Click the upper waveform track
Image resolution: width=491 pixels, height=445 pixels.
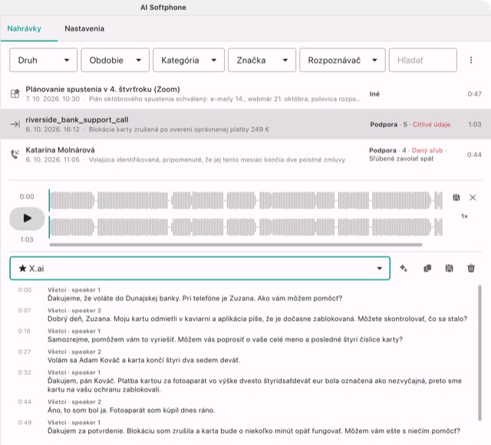[x=245, y=201]
